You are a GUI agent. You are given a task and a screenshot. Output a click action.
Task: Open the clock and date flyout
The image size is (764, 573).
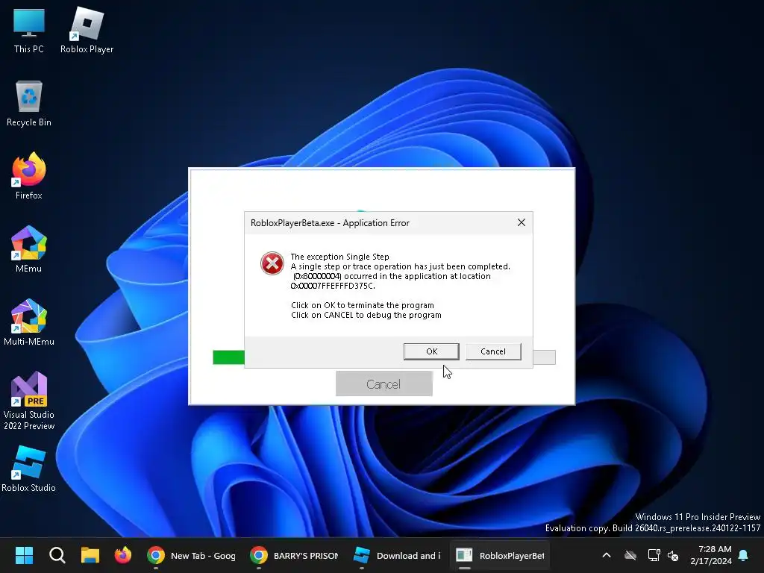(x=711, y=555)
